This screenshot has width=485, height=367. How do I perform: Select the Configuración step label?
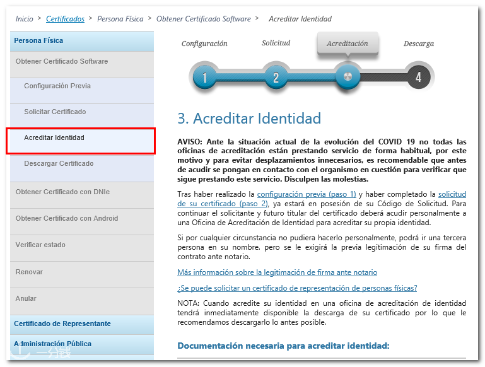point(204,44)
